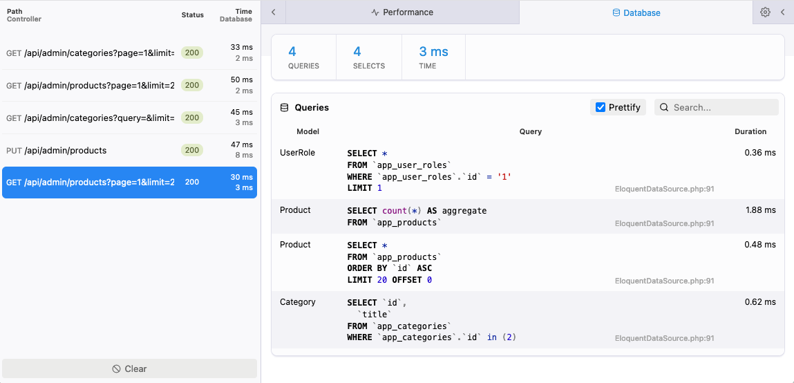
Task: Click the 200 status badge of PUT request
Action: coord(192,150)
